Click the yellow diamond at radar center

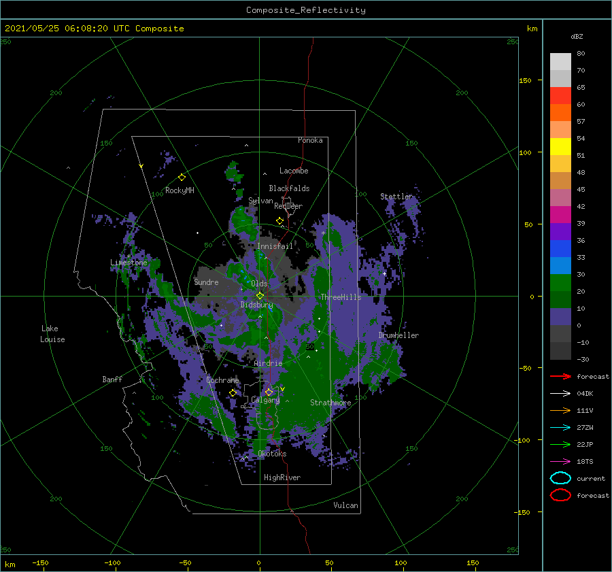point(260,296)
